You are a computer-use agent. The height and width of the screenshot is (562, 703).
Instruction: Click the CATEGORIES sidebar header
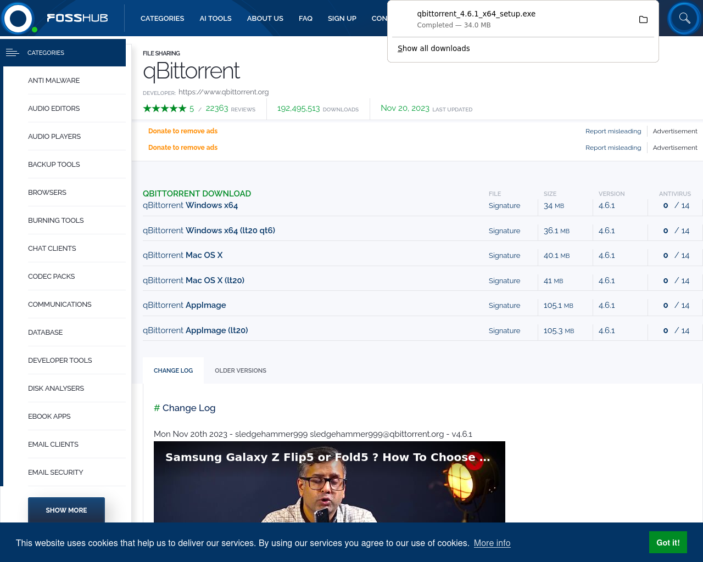point(64,53)
